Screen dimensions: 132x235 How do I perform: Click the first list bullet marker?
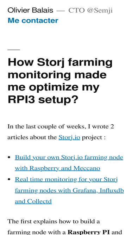[x=9, y=157]
